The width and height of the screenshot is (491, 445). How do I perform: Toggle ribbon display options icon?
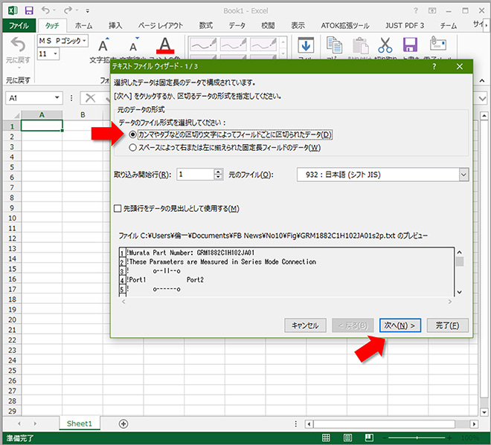point(432,10)
